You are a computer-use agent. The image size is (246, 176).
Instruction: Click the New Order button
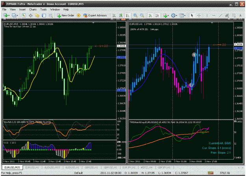click(x=66, y=15)
